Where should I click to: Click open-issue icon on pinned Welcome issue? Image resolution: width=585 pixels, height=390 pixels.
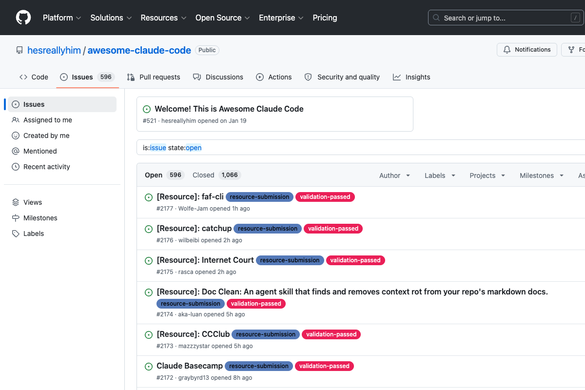click(147, 109)
